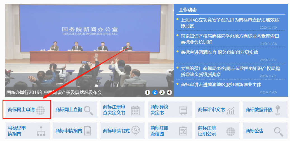Screen dimensions: 290x141
Task: Open the 商标申请书式 link
Action: [x=116, y=131]
